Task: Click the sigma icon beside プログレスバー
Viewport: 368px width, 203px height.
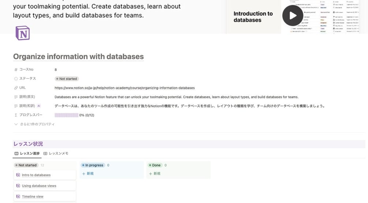Action: click(16, 115)
